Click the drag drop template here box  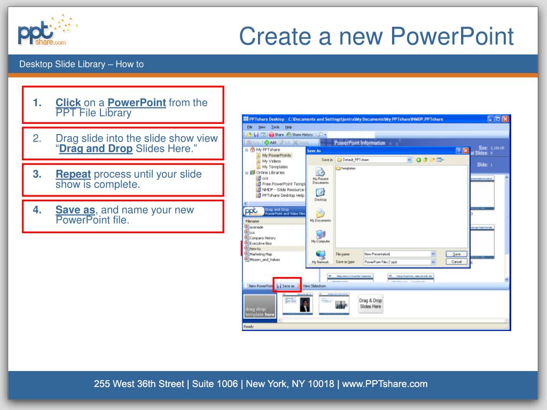[x=260, y=306]
